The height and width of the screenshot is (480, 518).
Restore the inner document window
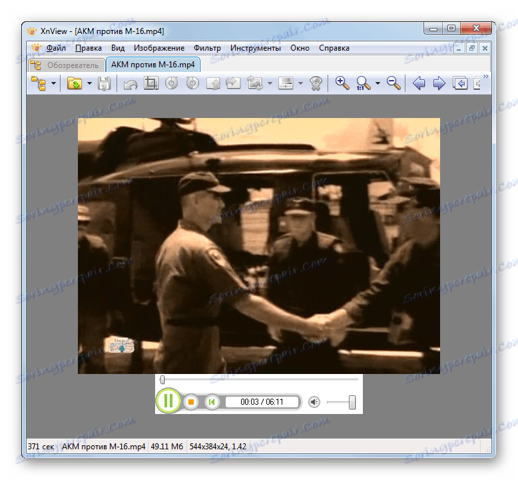pos(472,49)
